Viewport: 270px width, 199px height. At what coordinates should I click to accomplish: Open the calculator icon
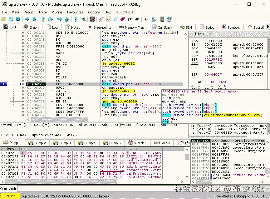click(162, 19)
